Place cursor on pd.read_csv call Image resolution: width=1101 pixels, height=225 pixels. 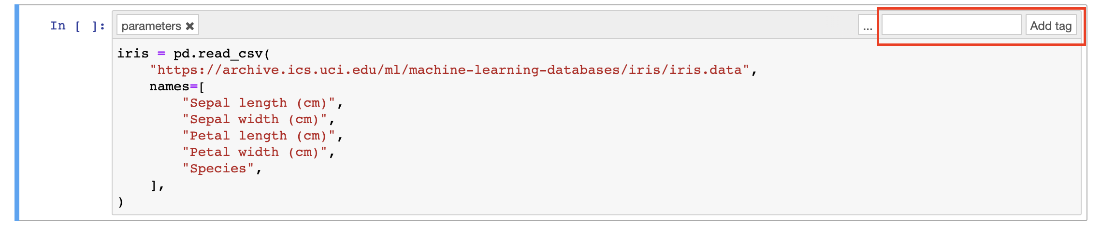coord(218,54)
